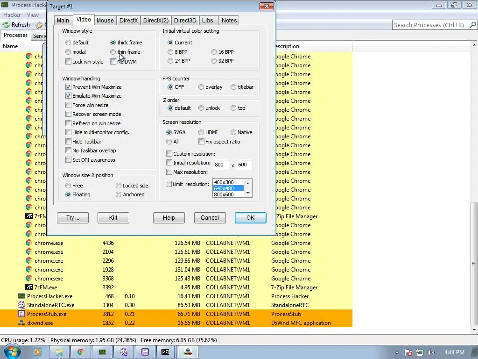
Task: Pick 800x600 in limit resolution list
Action: (x=228, y=194)
